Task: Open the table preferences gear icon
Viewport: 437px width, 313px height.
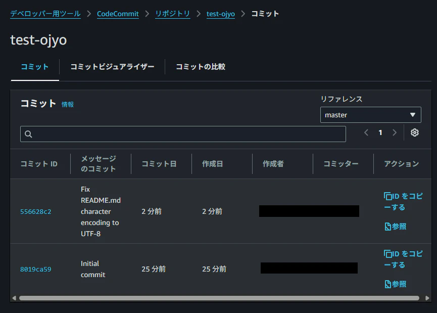Action: pyautogui.click(x=414, y=132)
